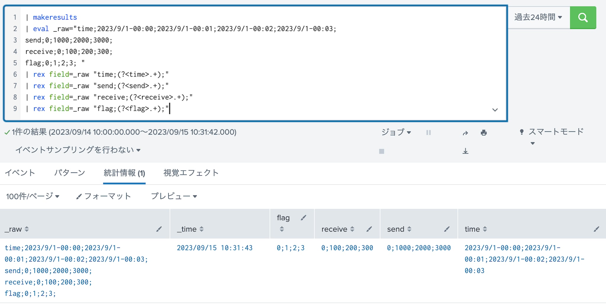Click the time column cell value
Image resolution: width=606 pixels, height=307 pixels.
coord(524,259)
